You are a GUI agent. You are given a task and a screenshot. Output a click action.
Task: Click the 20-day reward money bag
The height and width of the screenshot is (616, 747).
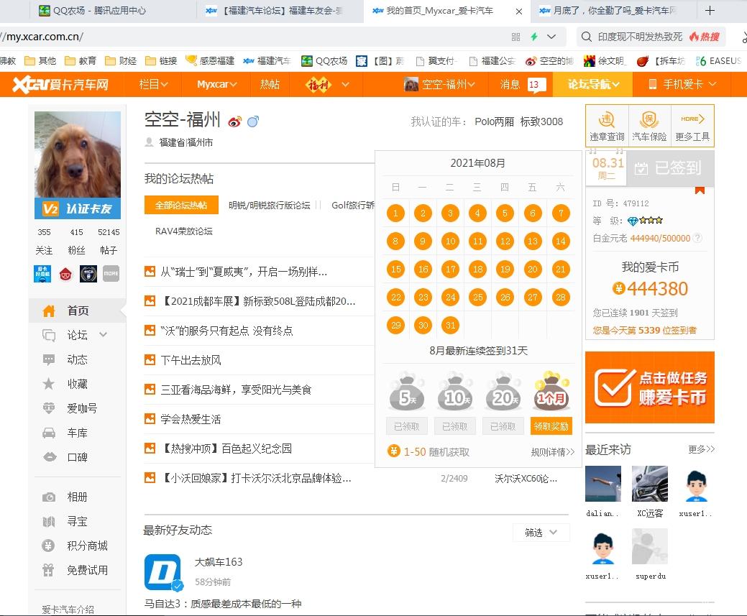click(x=503, y=392)
